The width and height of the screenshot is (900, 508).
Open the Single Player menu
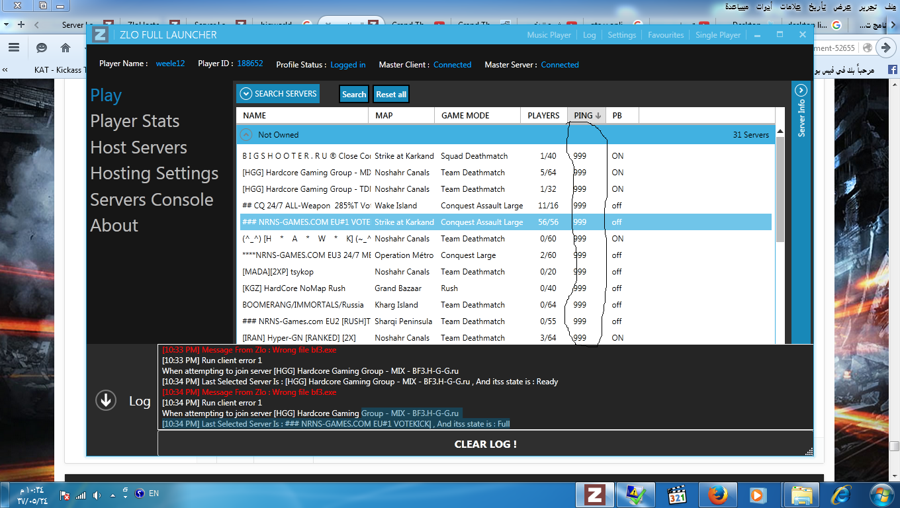point(718,35)
